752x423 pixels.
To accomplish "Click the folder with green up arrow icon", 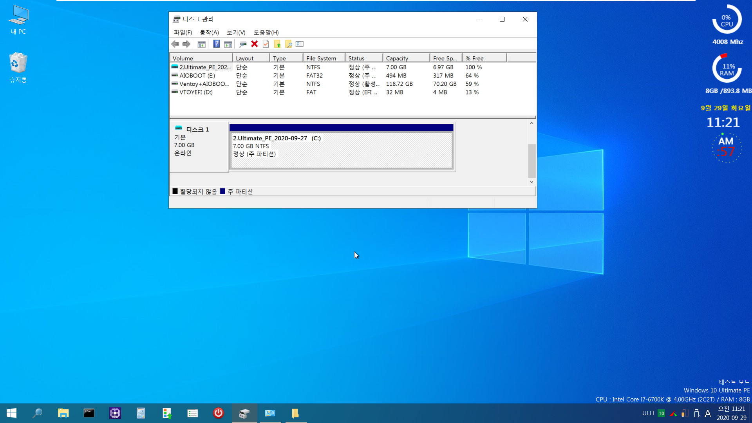I will click(x=277, y=44).
